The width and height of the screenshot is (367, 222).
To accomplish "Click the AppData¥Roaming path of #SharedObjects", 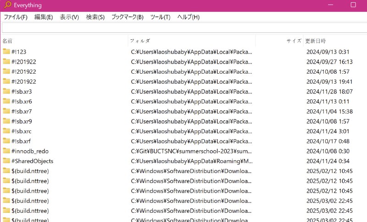I will coord(192,161).
